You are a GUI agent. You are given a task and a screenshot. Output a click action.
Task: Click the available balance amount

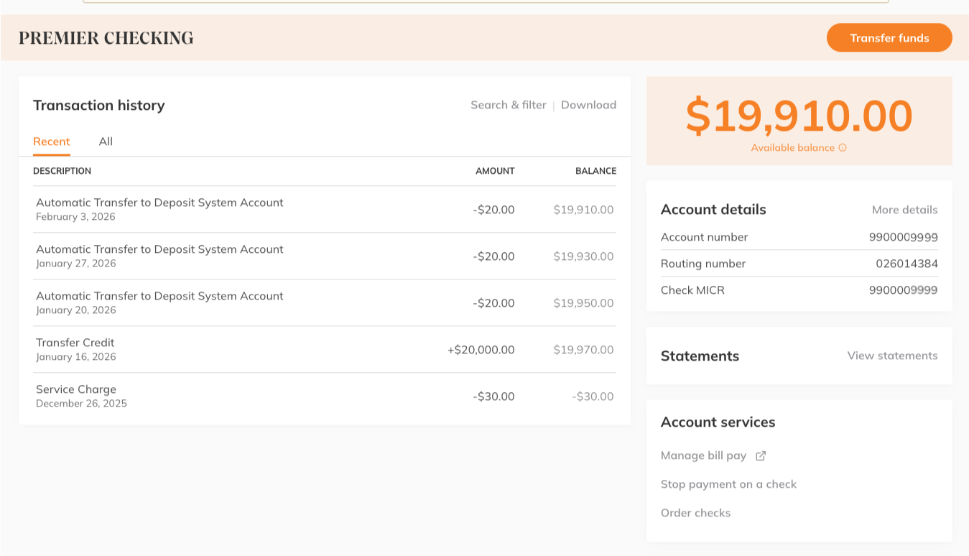pyautogui.click(x=798, y=115)
